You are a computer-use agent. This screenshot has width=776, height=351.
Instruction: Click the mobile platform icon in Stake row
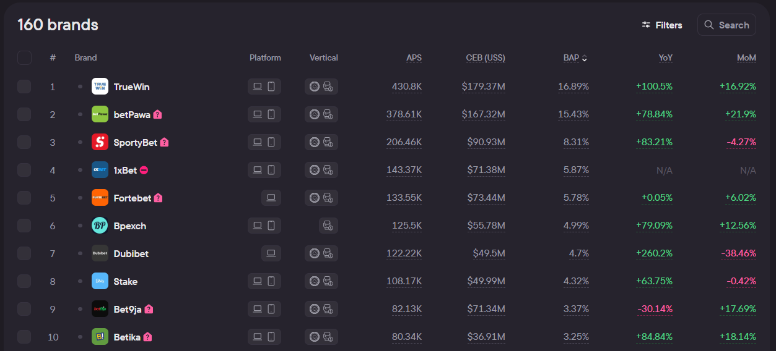pyautogui.click(x=271, y=281)
